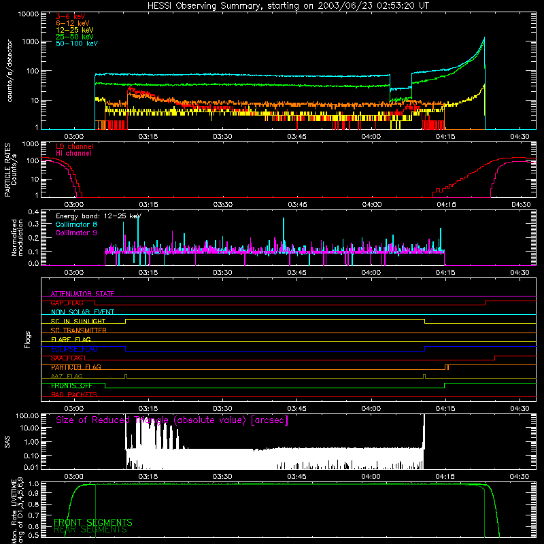
Task: Click the '100.00' SAS tick label
Action: 27,415
